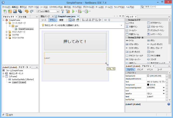This screenshot has width=173, height=118.
Task: Collapse the [JFrame] navigator node
Action: click(x=4, y=76)
